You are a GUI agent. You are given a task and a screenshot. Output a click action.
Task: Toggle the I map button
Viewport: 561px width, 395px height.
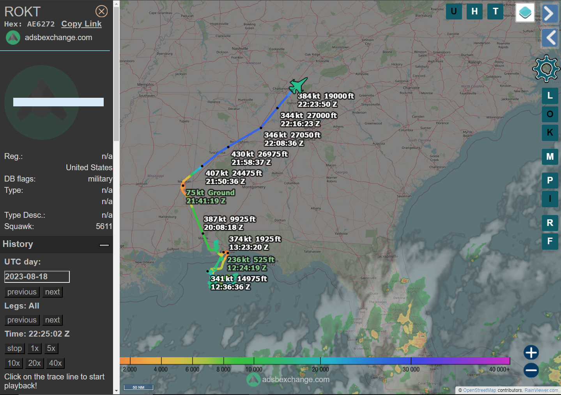tap(550, 199)
